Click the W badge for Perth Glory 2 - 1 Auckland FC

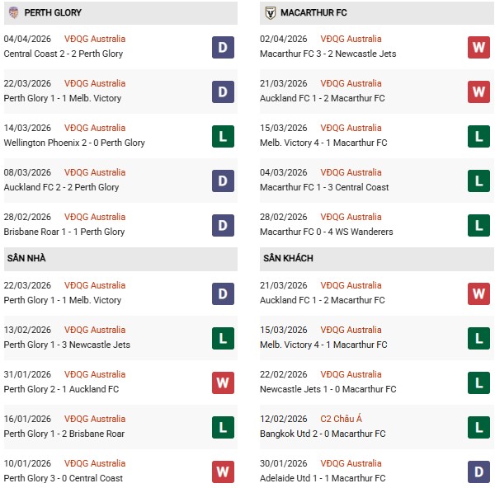click(x=223, y=382)
